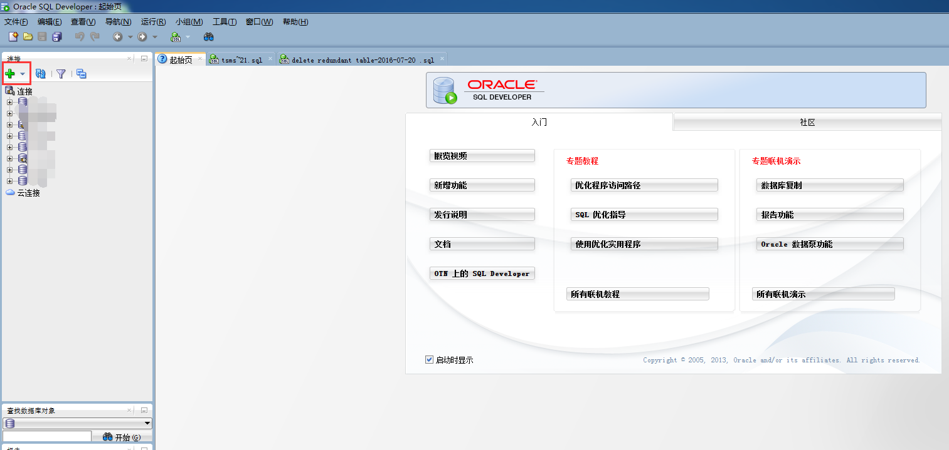Image resolution: width=949 pixels, height=450 pixels.
Task: Open the 导航(N) menu
Action: tap(118, 22)
